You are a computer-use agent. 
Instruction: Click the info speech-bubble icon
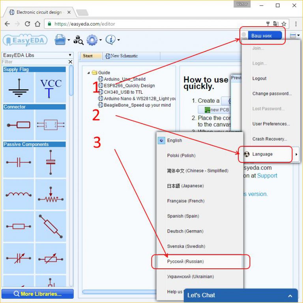click(110, 40)
